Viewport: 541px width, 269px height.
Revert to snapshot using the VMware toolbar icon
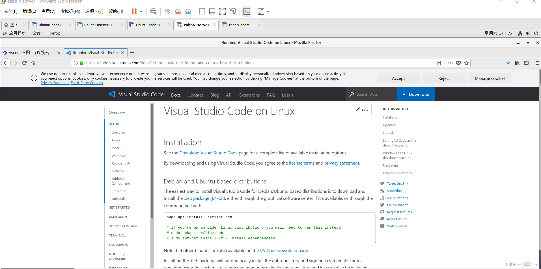click(178, 12)
